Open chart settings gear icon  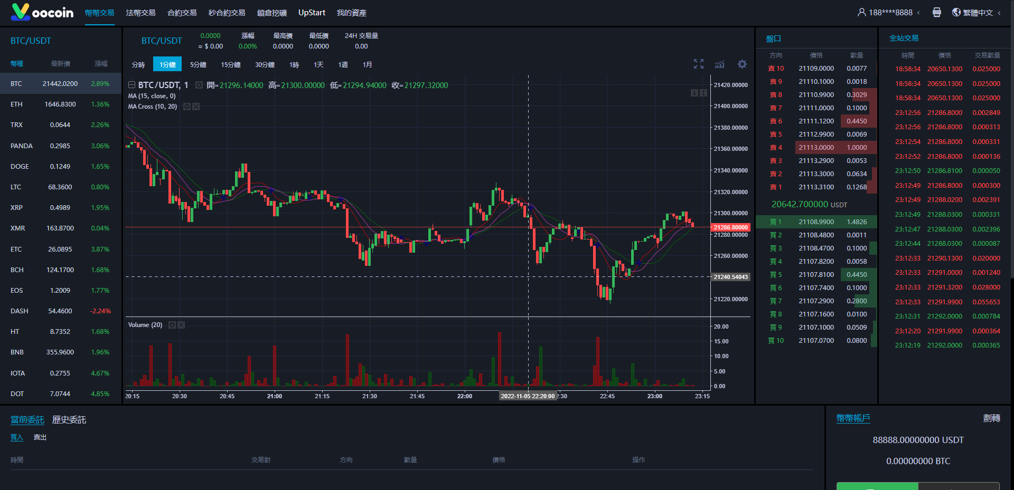[x=742, y=64]
